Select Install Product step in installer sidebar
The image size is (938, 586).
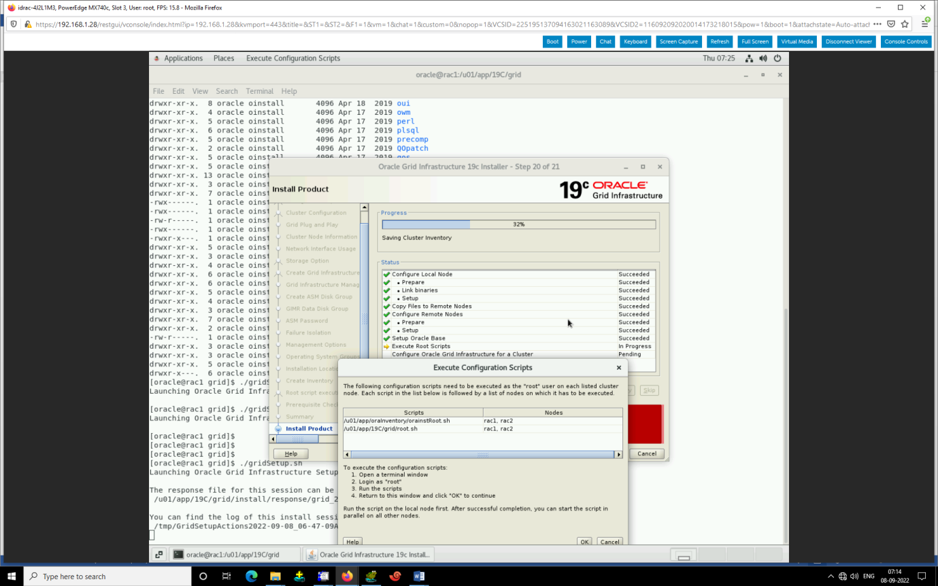coord(309,429)
